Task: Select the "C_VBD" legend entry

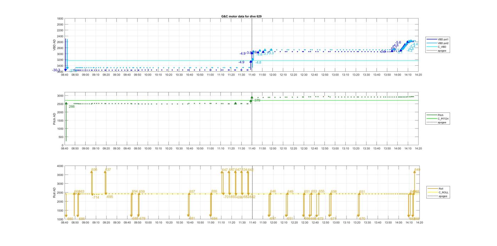Action: coord(442,47)
